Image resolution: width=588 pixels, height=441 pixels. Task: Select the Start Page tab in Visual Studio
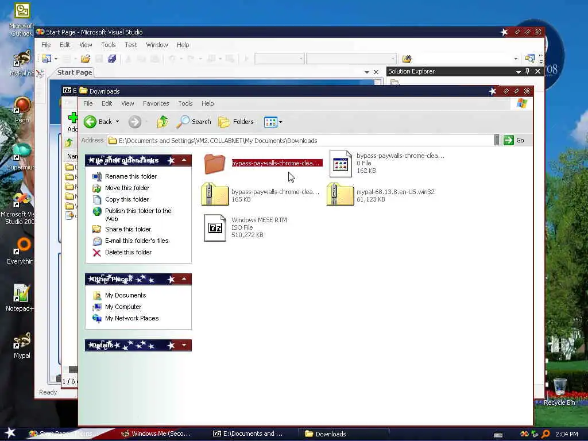click(75, 72)
